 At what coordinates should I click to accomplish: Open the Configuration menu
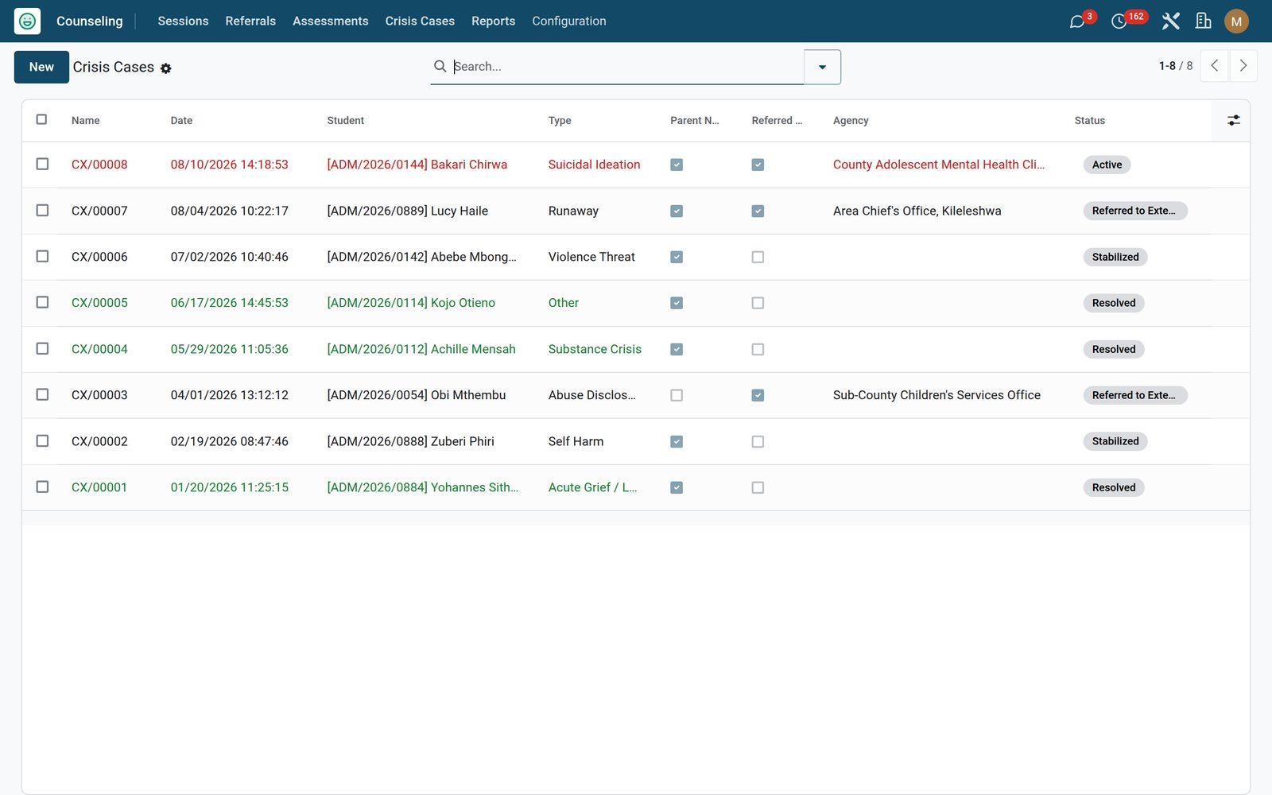click(569, 21)
